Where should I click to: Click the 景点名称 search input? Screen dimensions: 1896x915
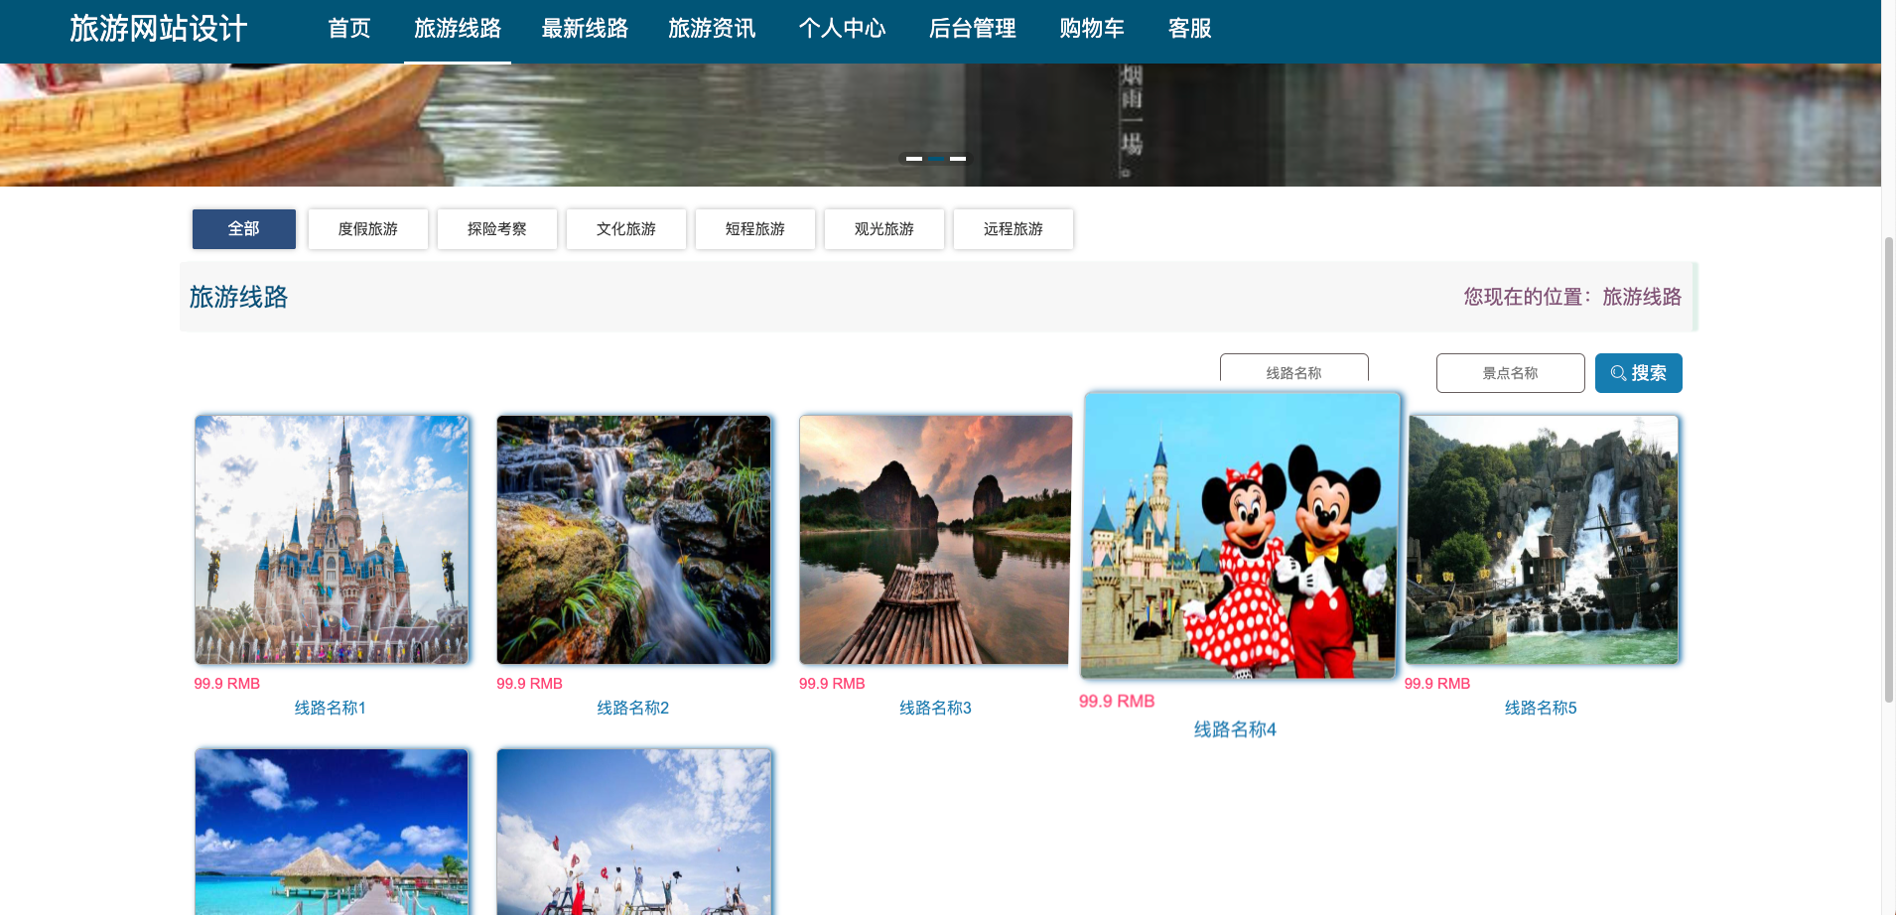coord(1511,373)
